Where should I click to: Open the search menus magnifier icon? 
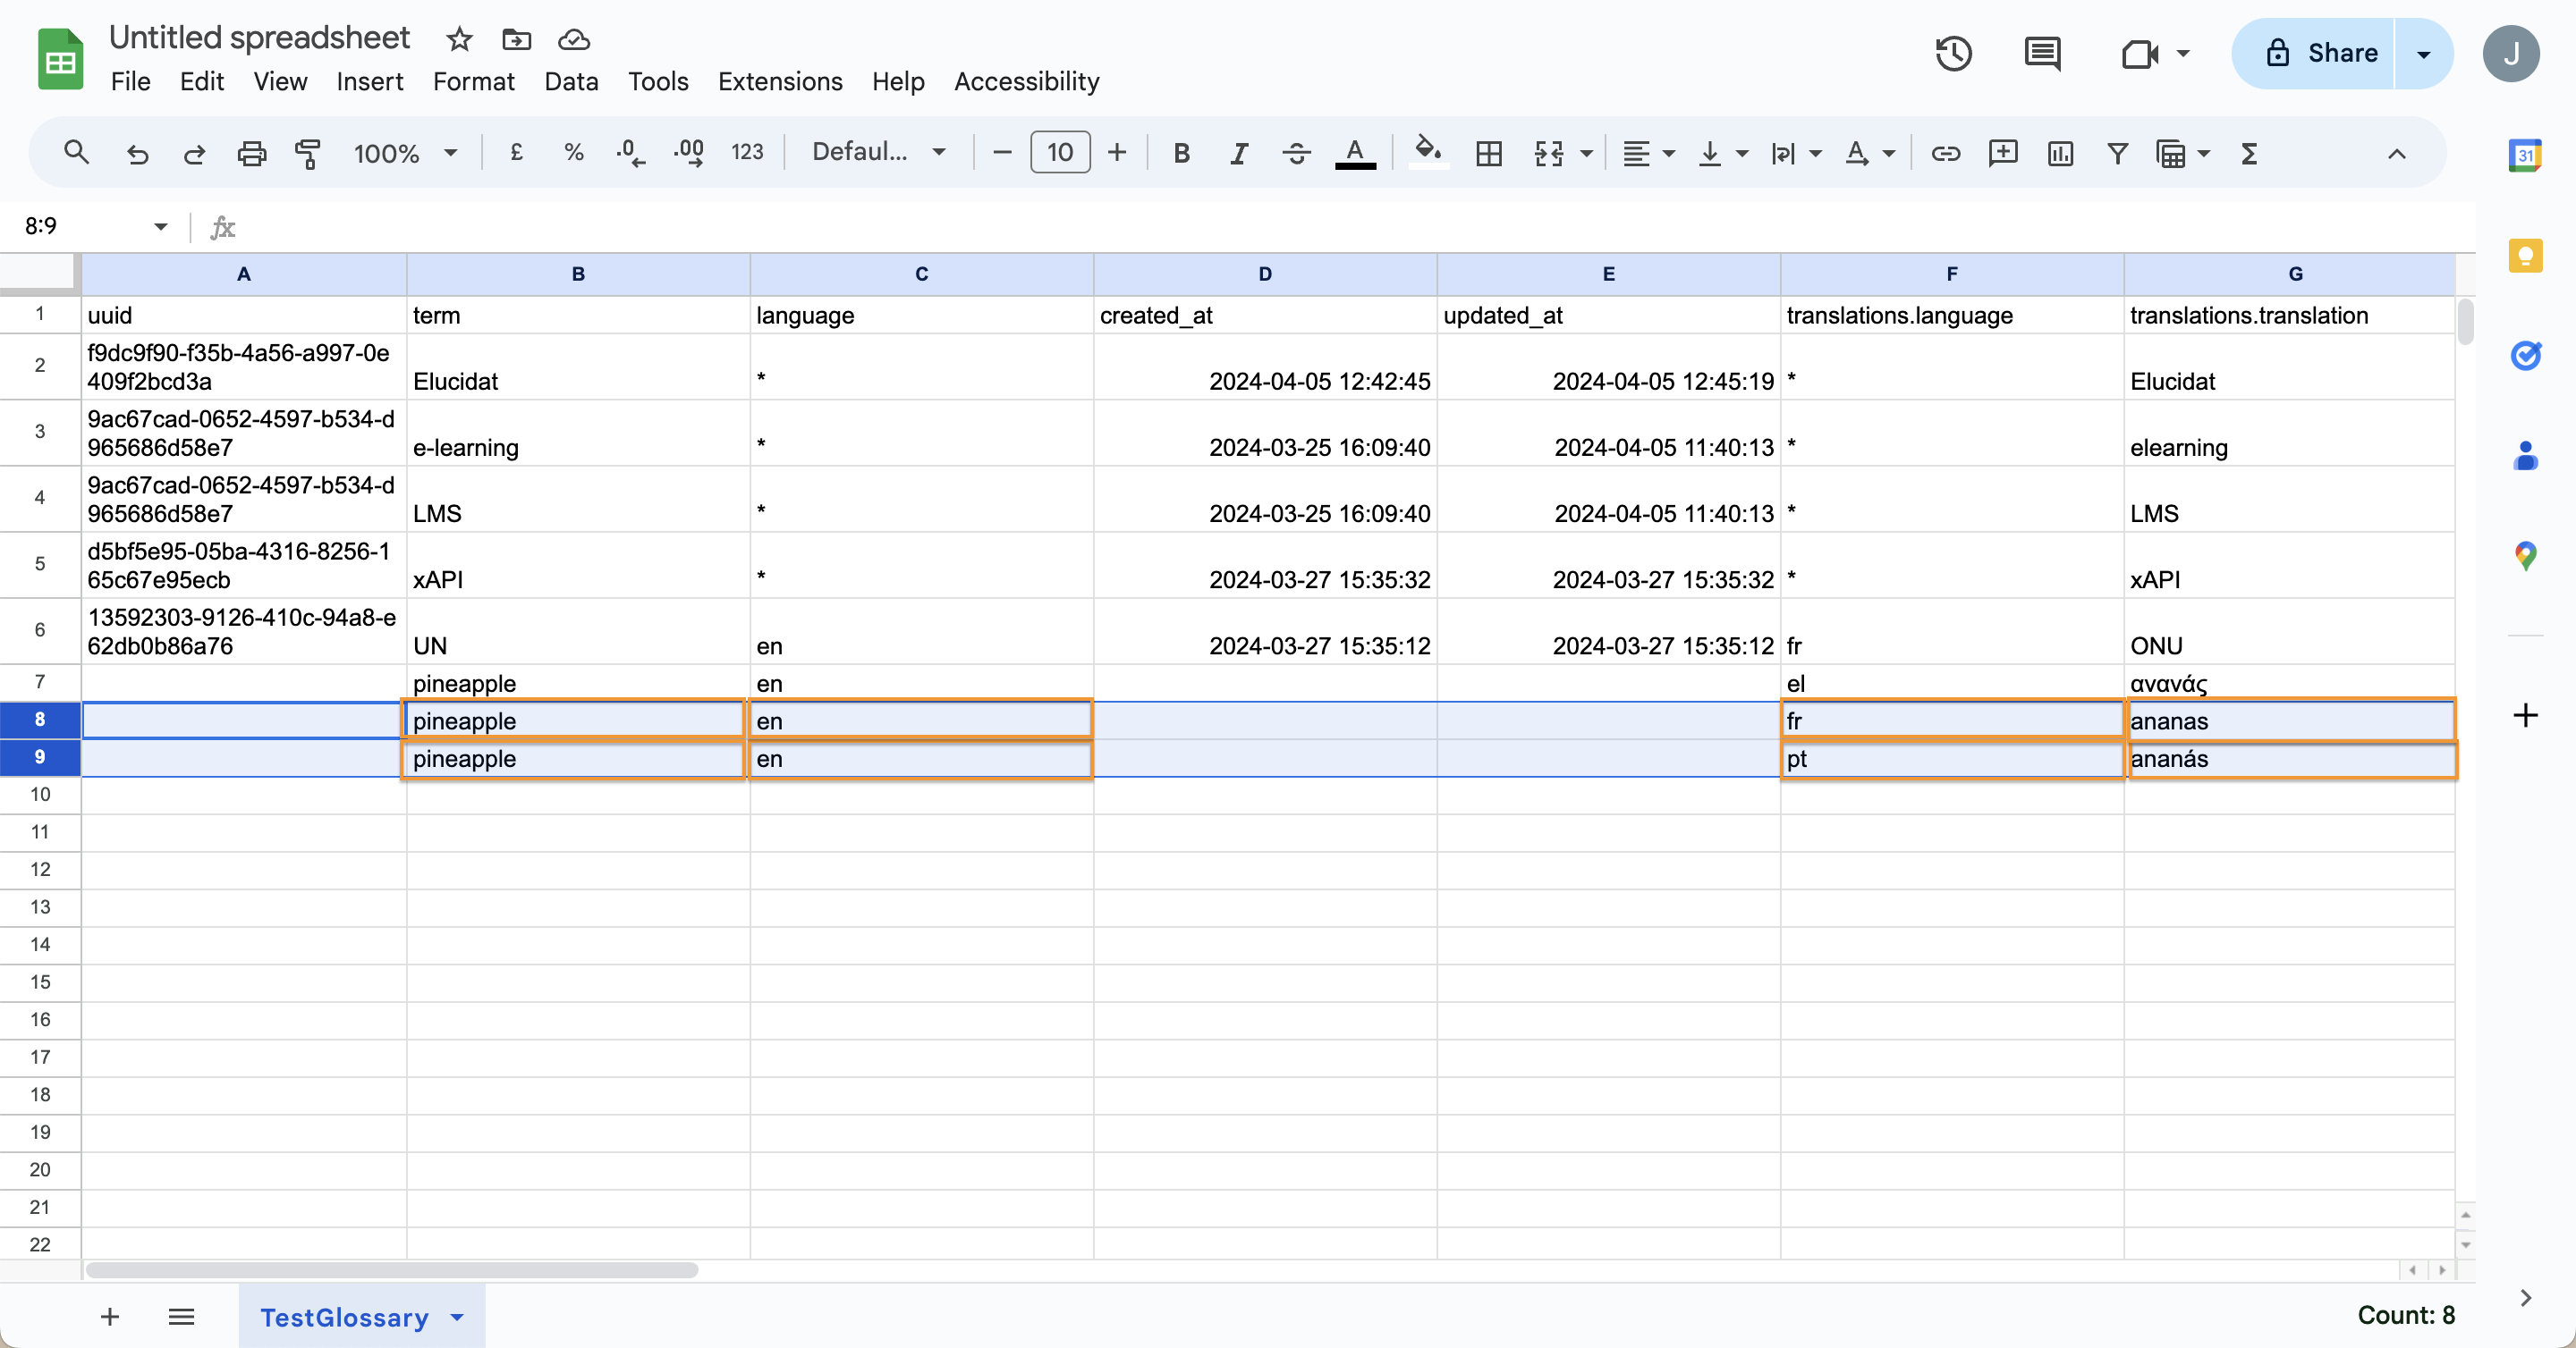point(76,153)
